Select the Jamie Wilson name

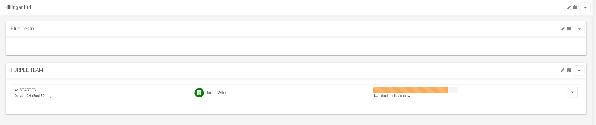coord(218,93)
